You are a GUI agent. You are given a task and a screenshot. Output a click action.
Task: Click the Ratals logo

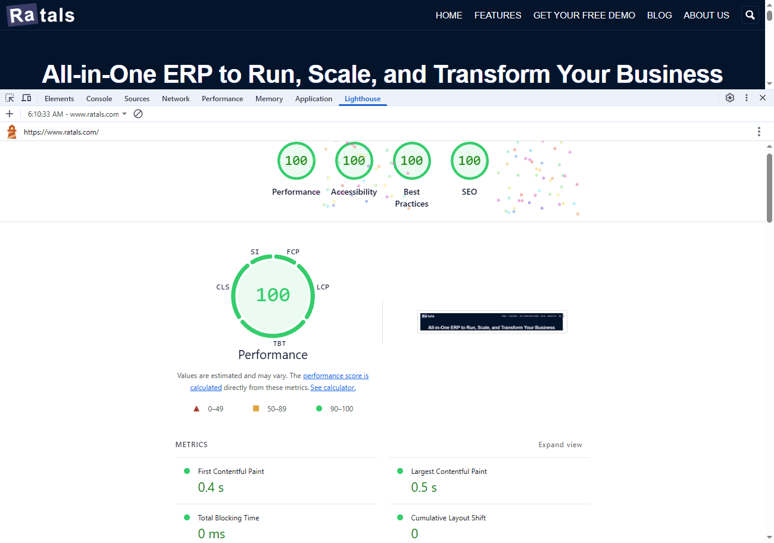point(41,15)
